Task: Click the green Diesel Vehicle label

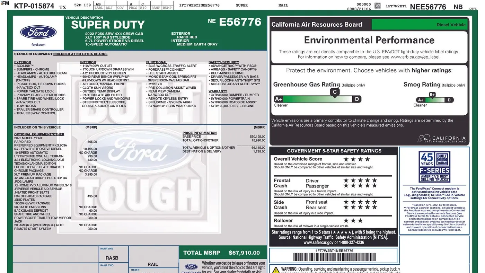Action: (420, 25)
